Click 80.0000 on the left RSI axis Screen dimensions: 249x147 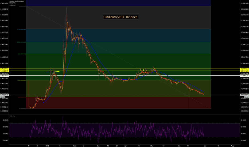pos(5,120)
